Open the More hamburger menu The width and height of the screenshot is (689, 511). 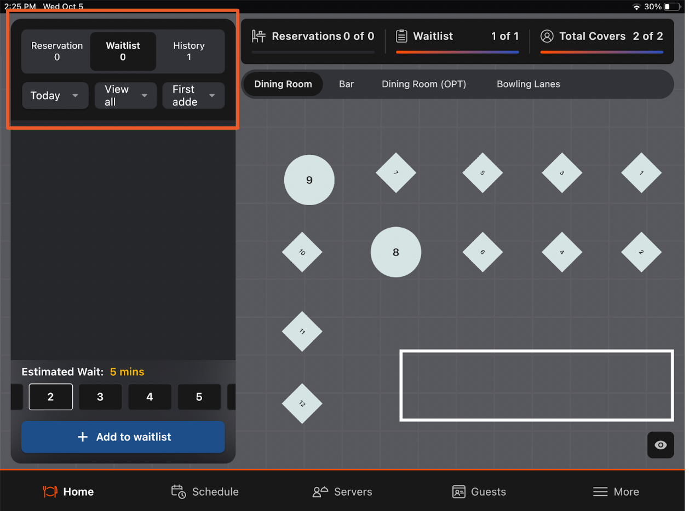[x=616, y=491]
